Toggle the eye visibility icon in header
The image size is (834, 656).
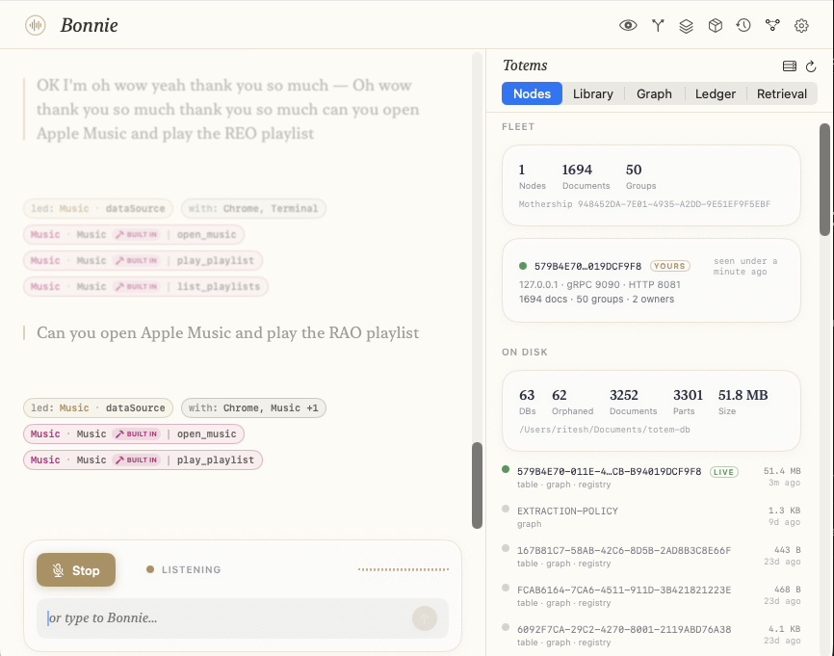coord(628,25)
